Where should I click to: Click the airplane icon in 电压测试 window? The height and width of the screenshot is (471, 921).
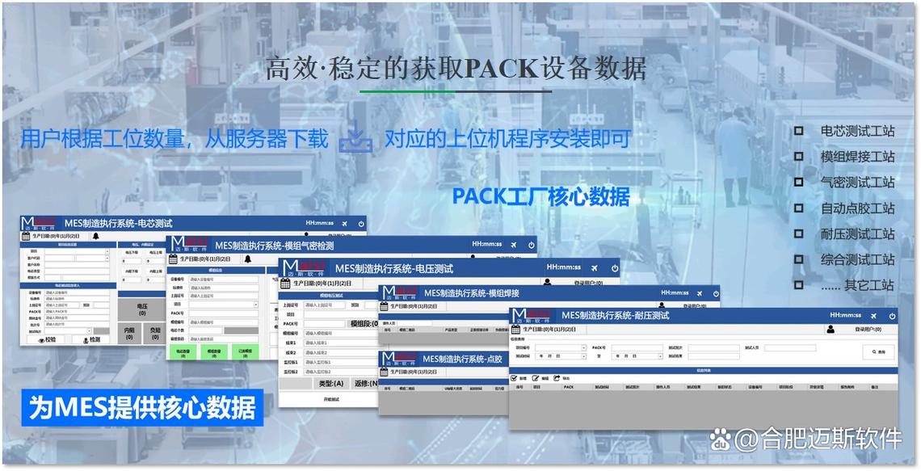(x=594, y=268)
